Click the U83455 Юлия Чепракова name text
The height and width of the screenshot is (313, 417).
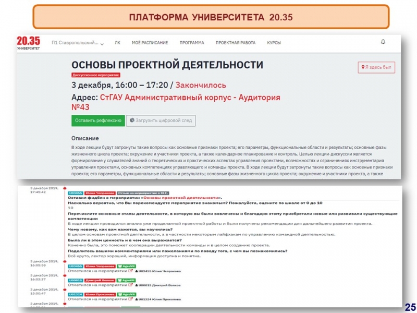coord(160,271)
